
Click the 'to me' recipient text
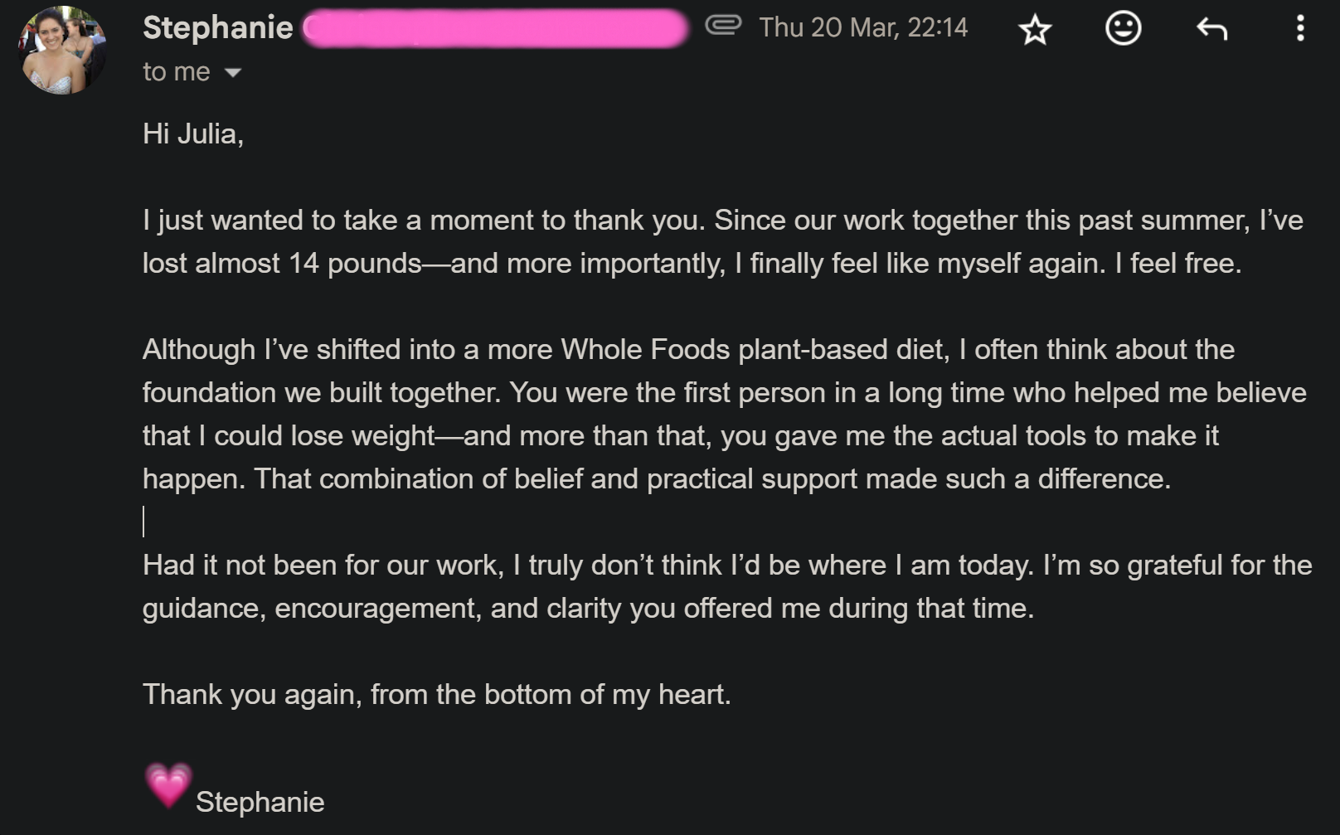coord(177,72)
